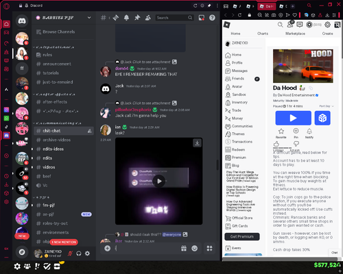Open notification settings bell in Discord header
343x274 pixels.
pyautogui.click(x=126, y=18)
